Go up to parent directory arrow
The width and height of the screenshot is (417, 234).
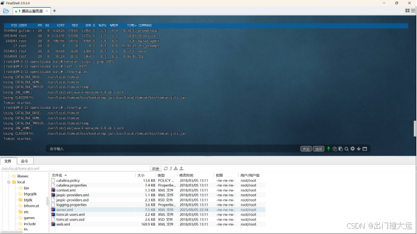[171, 168]
